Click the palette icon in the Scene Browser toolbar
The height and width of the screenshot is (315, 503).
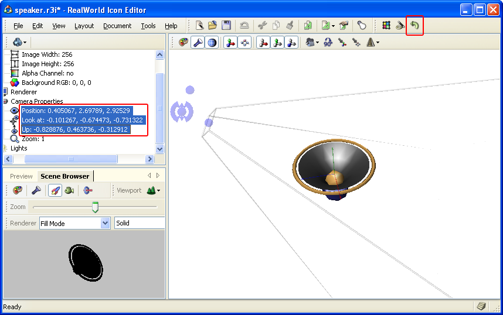(18, 190)
